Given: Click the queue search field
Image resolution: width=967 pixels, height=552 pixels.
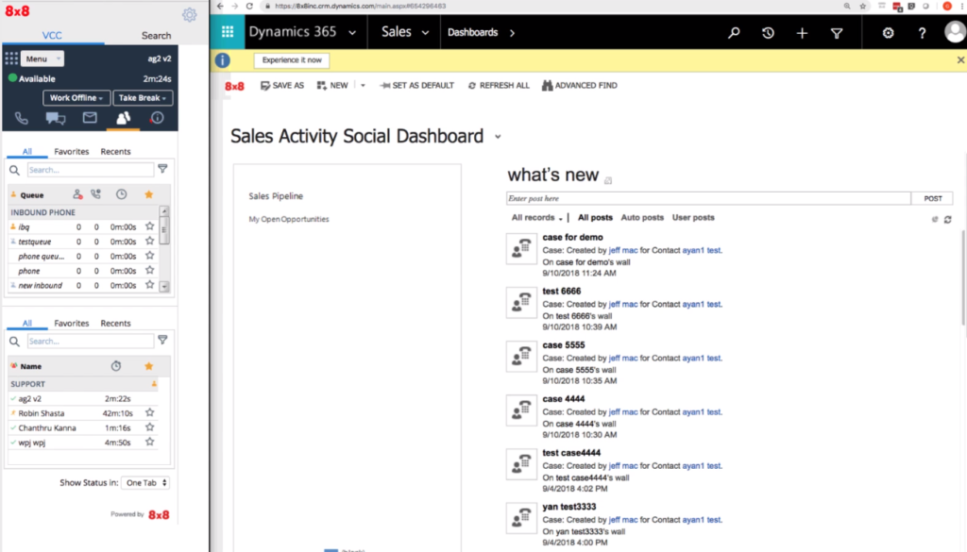Looking at the screenshot, I should click(x=91, y=170).
